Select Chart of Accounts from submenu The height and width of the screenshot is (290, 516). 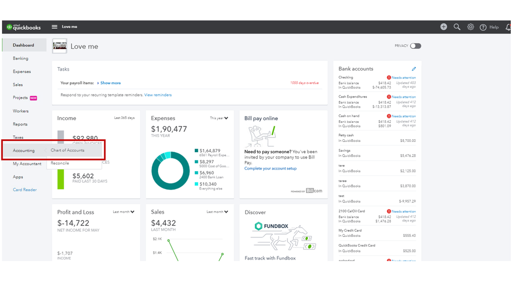point(68,150)
